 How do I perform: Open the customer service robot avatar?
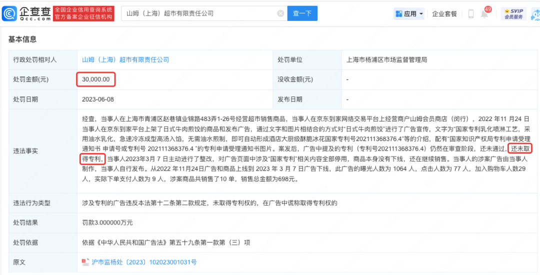tap(536, 14)
